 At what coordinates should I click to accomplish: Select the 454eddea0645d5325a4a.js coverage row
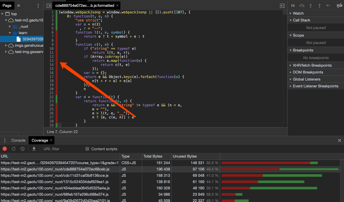[x=170, y=188]
